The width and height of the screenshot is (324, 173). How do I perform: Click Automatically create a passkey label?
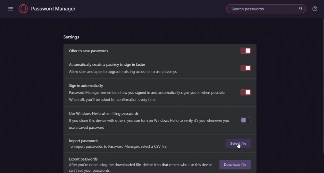click(x=107, y=65)
